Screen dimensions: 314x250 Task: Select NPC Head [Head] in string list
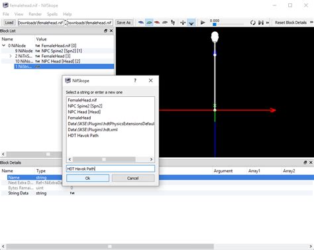click(84, 112)
